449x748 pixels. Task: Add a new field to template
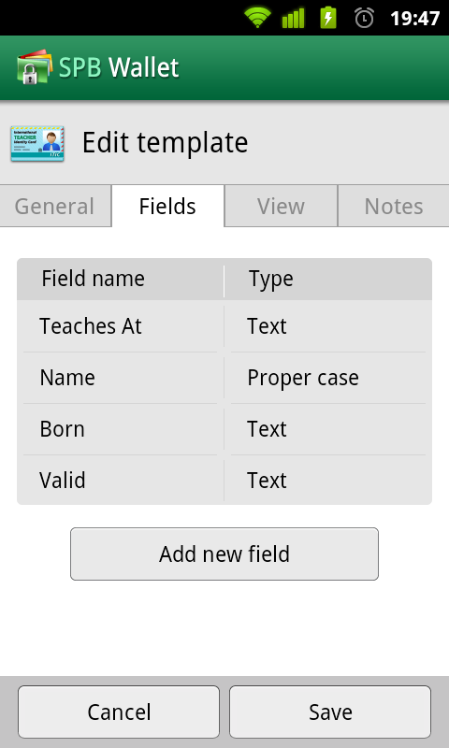click(x=224, y=554)
